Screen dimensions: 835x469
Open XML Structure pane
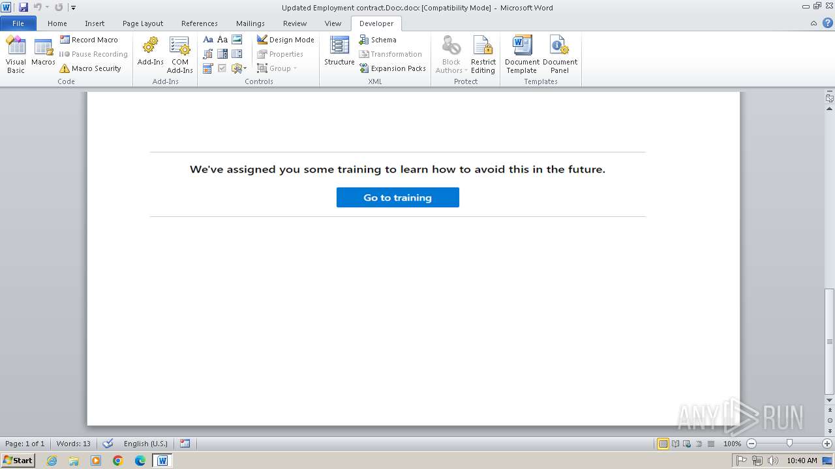point(339,52)
